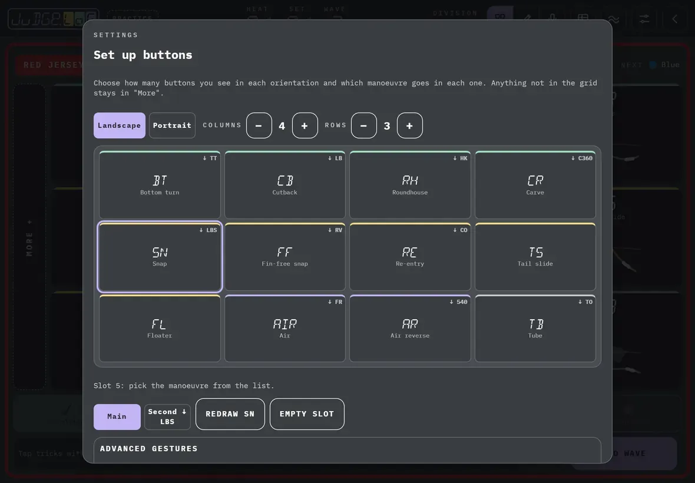Select the FF Fin-free snap slot
Screen dimensions: 695x483
(x=285, y=257)
